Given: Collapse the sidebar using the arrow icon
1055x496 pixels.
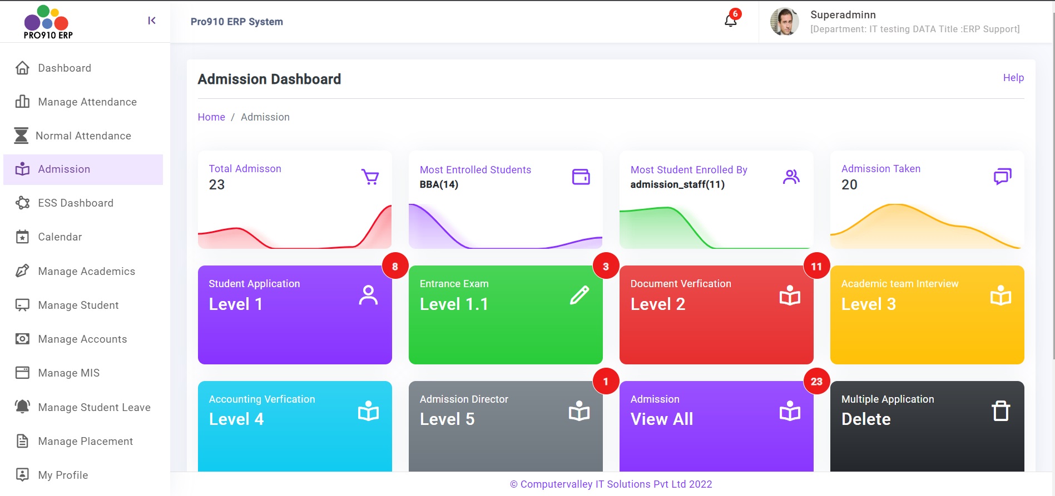Looking at the screenshot, I should pos(151,21).
